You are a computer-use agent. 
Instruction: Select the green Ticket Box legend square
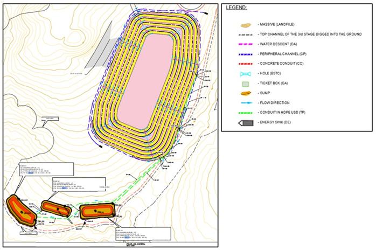(246, 84)
